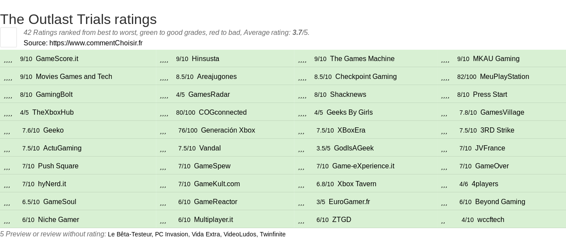
Task: Click the star icons beside wccftech's 4/10
Action: 443,220
